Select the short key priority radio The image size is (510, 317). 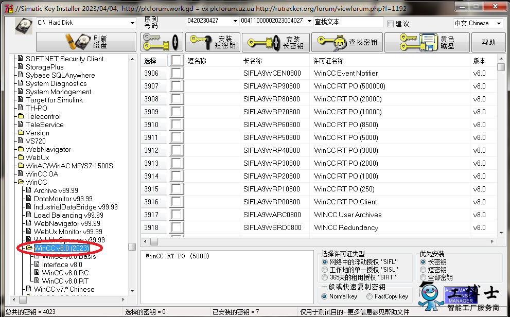click(x=423, y=270)
